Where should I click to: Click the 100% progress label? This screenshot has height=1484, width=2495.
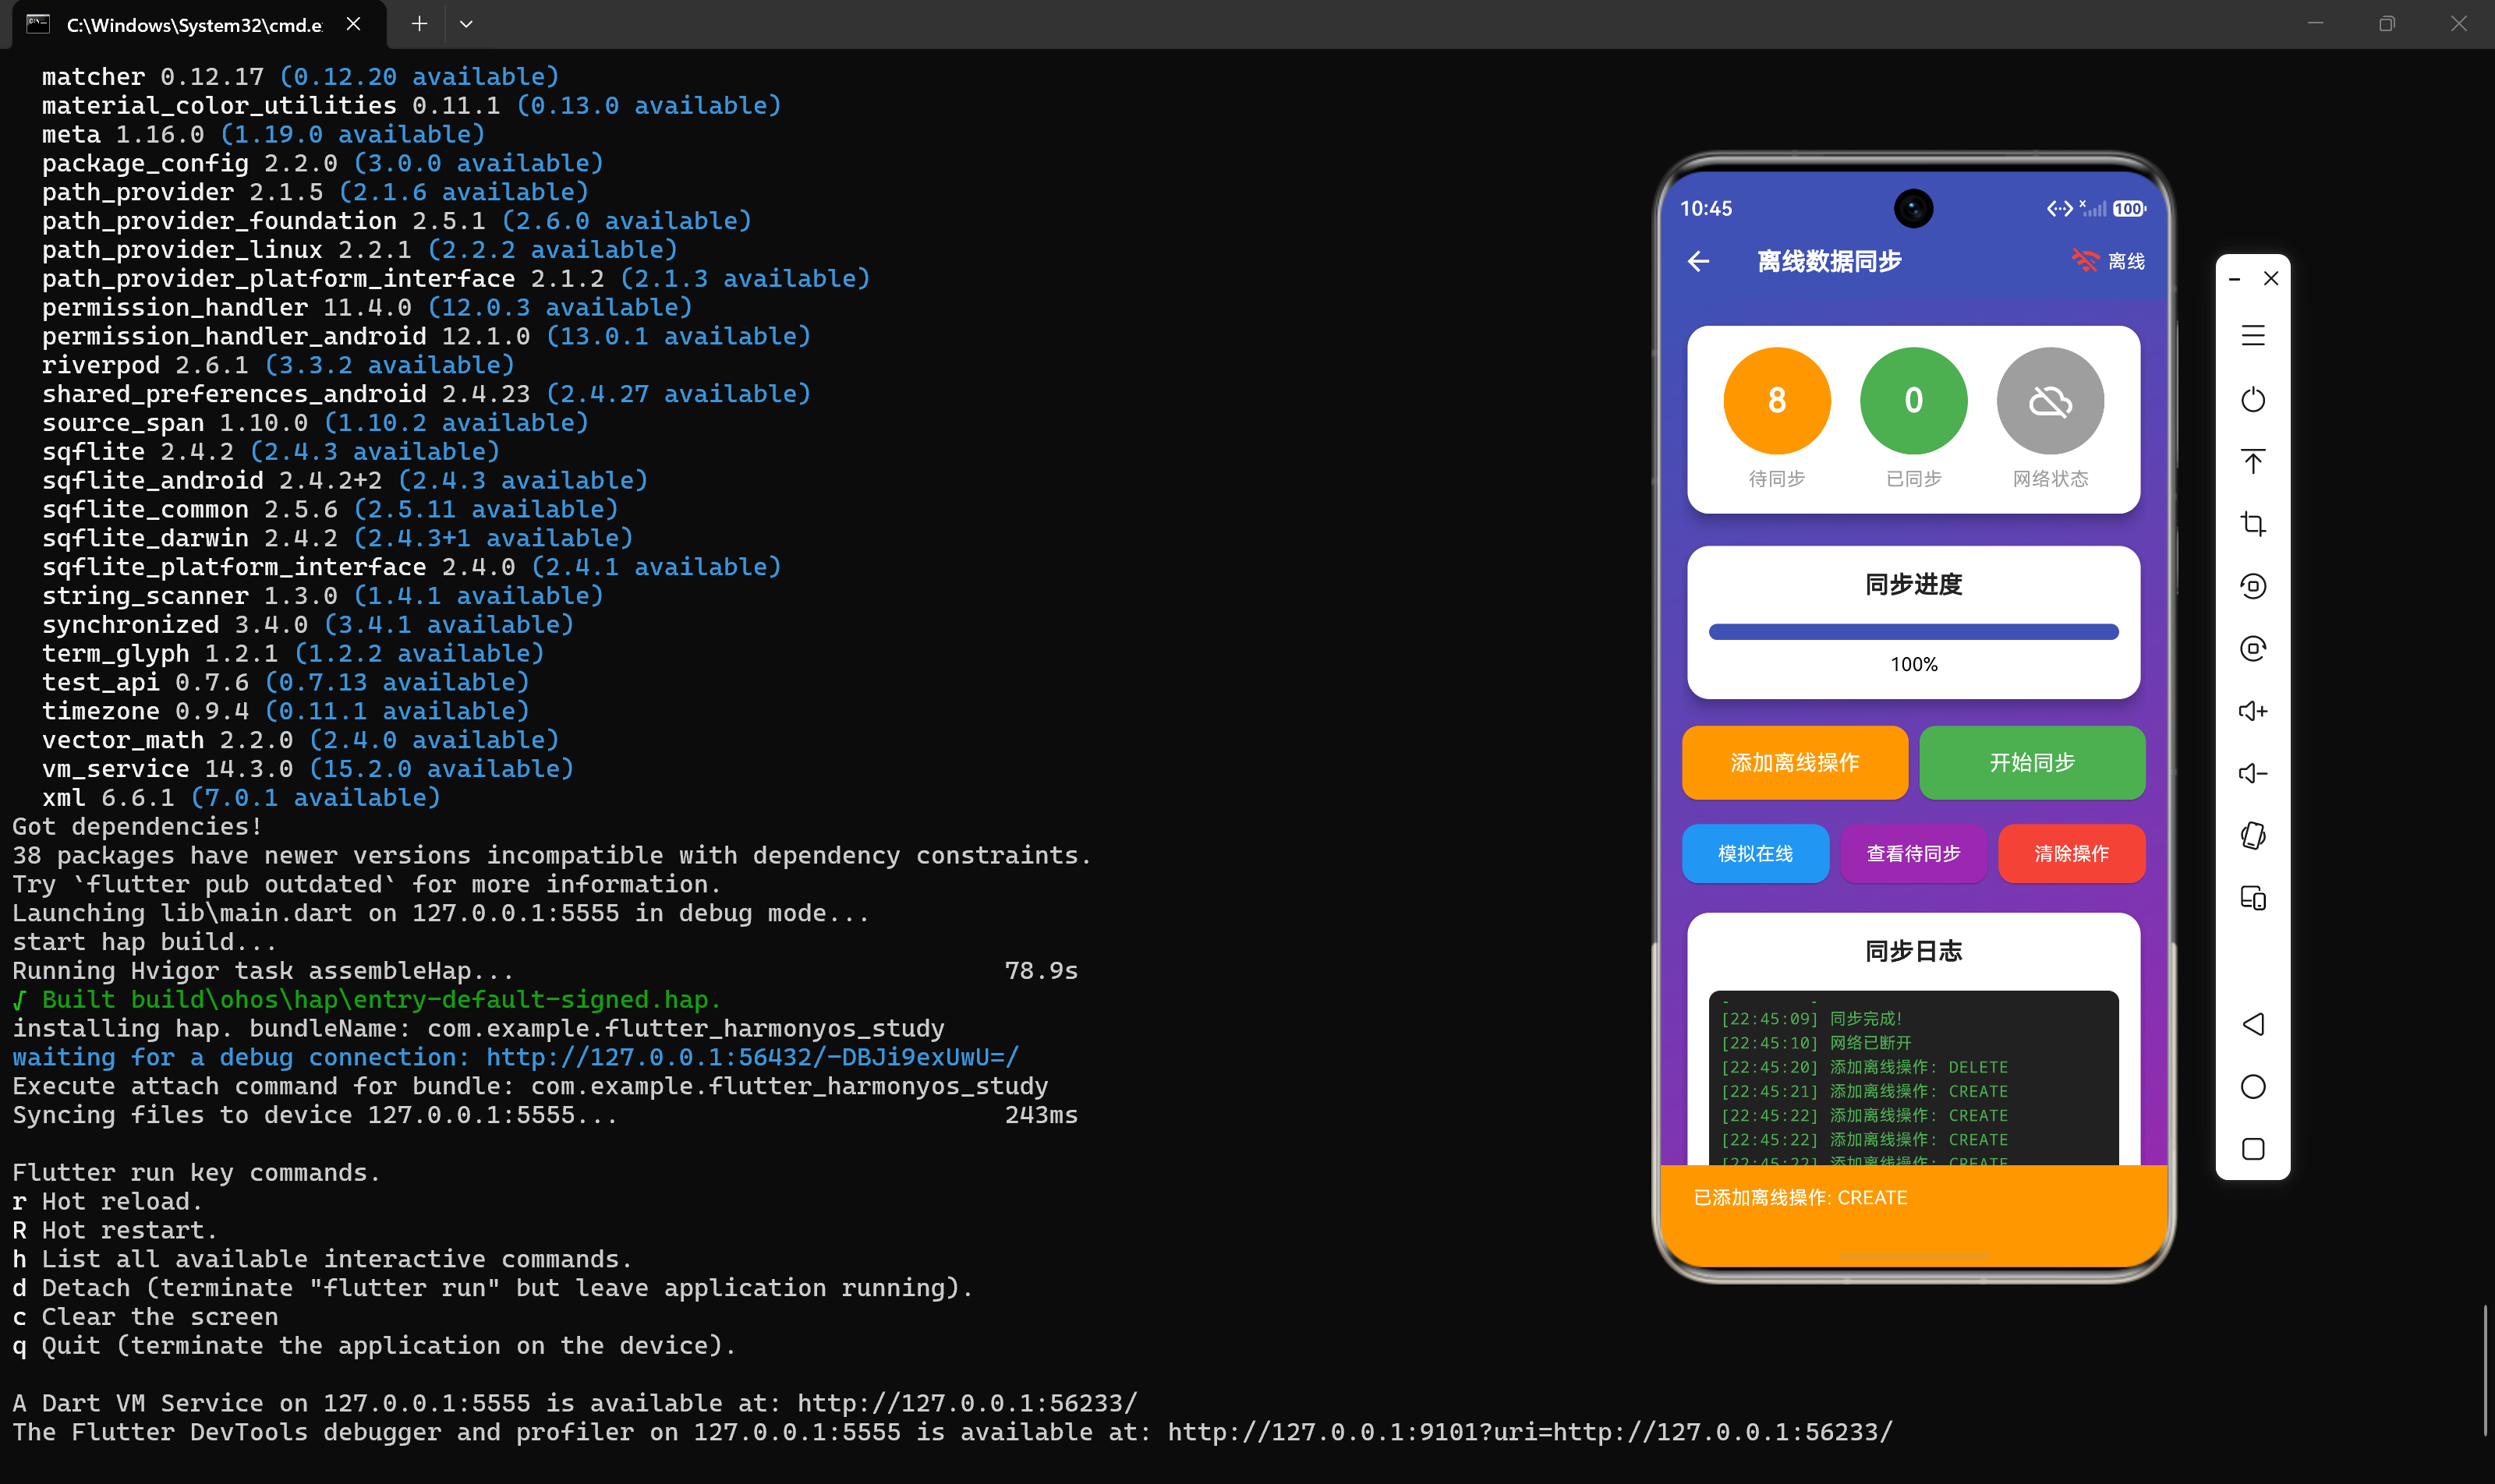point(1913,665)
